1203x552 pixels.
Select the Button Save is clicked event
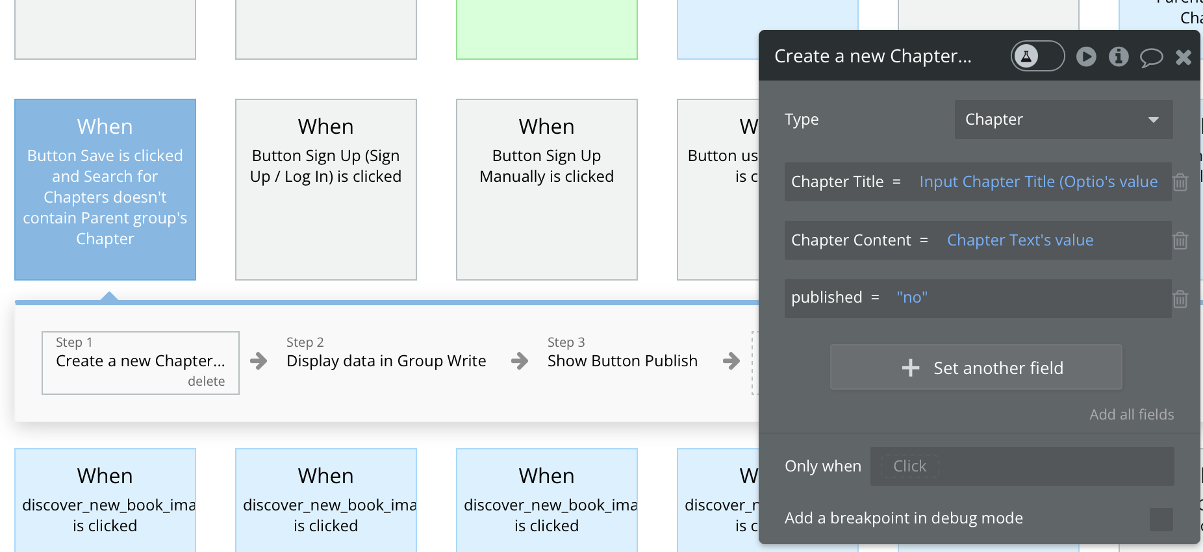(105, 189)
